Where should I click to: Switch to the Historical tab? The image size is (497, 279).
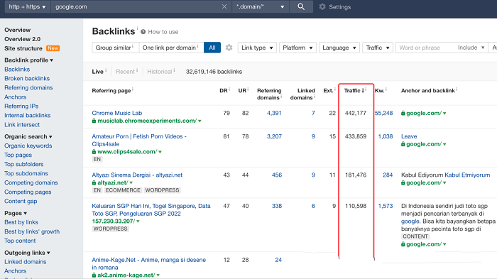click(x=160, y=72)
